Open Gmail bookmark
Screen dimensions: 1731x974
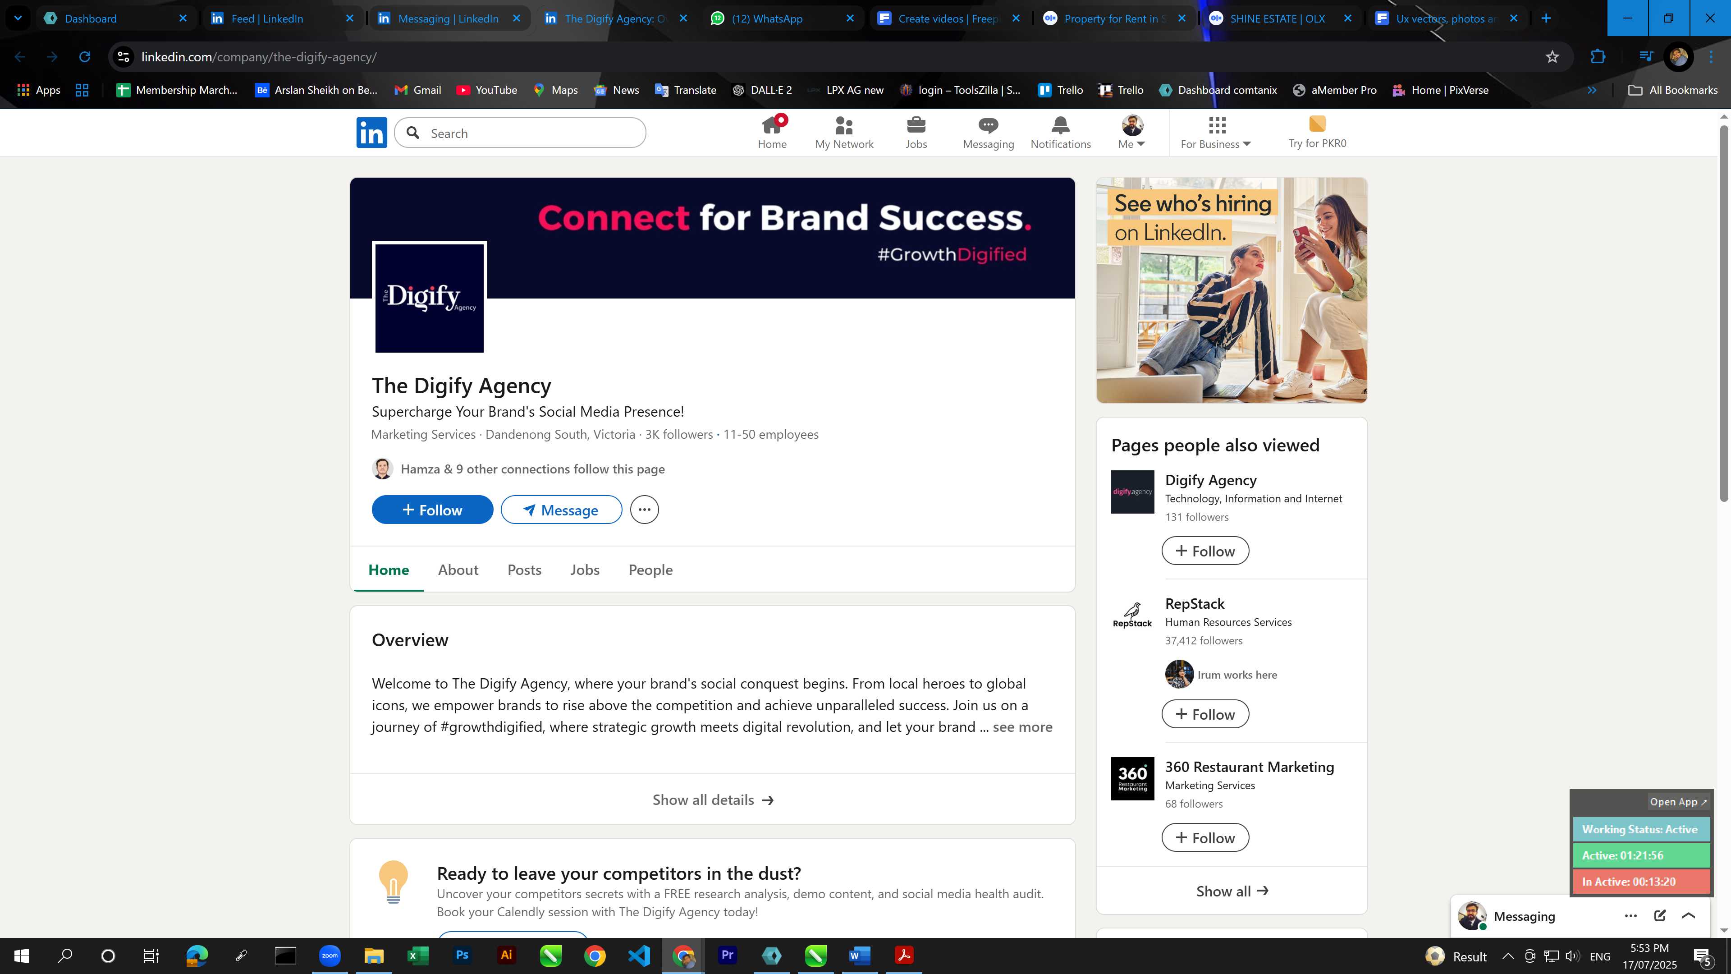[417, 90]
